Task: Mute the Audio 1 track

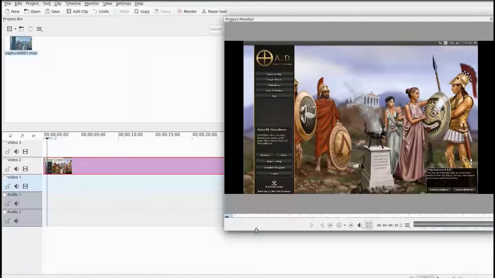Action: [x=16, y=204]
